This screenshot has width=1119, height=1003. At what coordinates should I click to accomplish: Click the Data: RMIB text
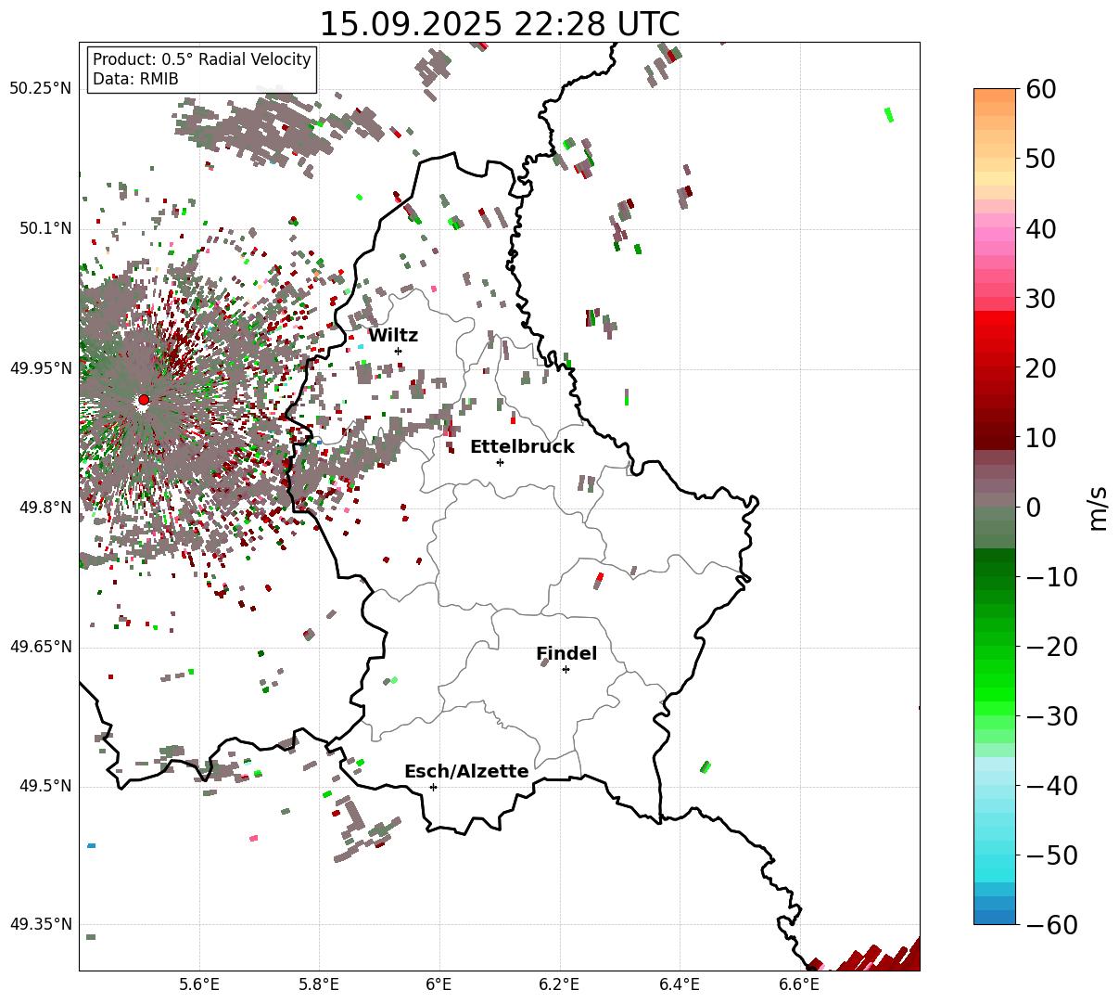(135, 80)
